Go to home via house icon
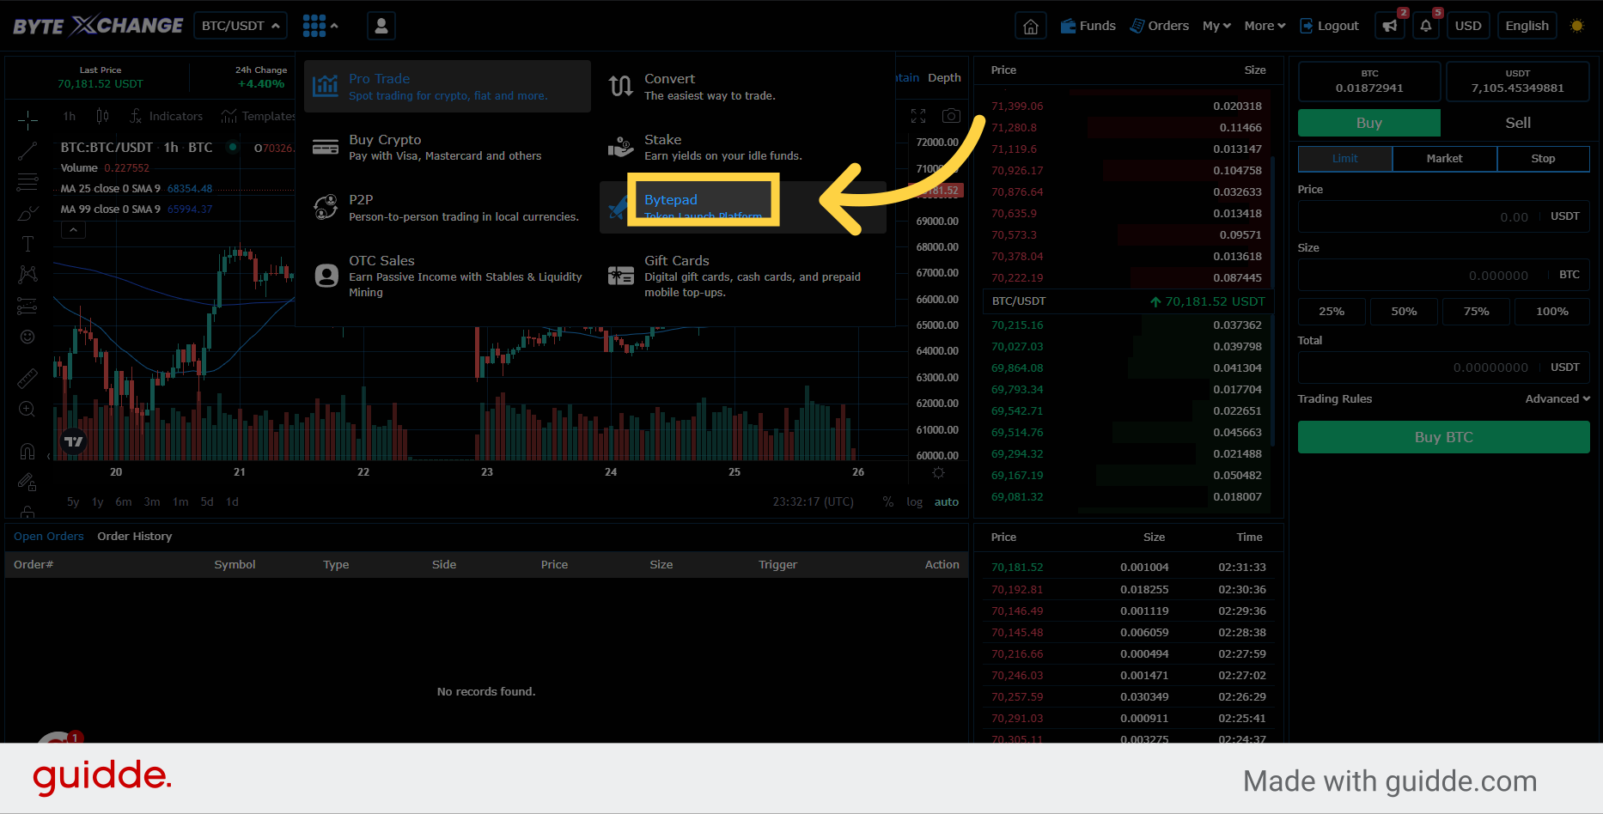The height and width of the screenshot is (814, 1603). [x=1031, y=26]
